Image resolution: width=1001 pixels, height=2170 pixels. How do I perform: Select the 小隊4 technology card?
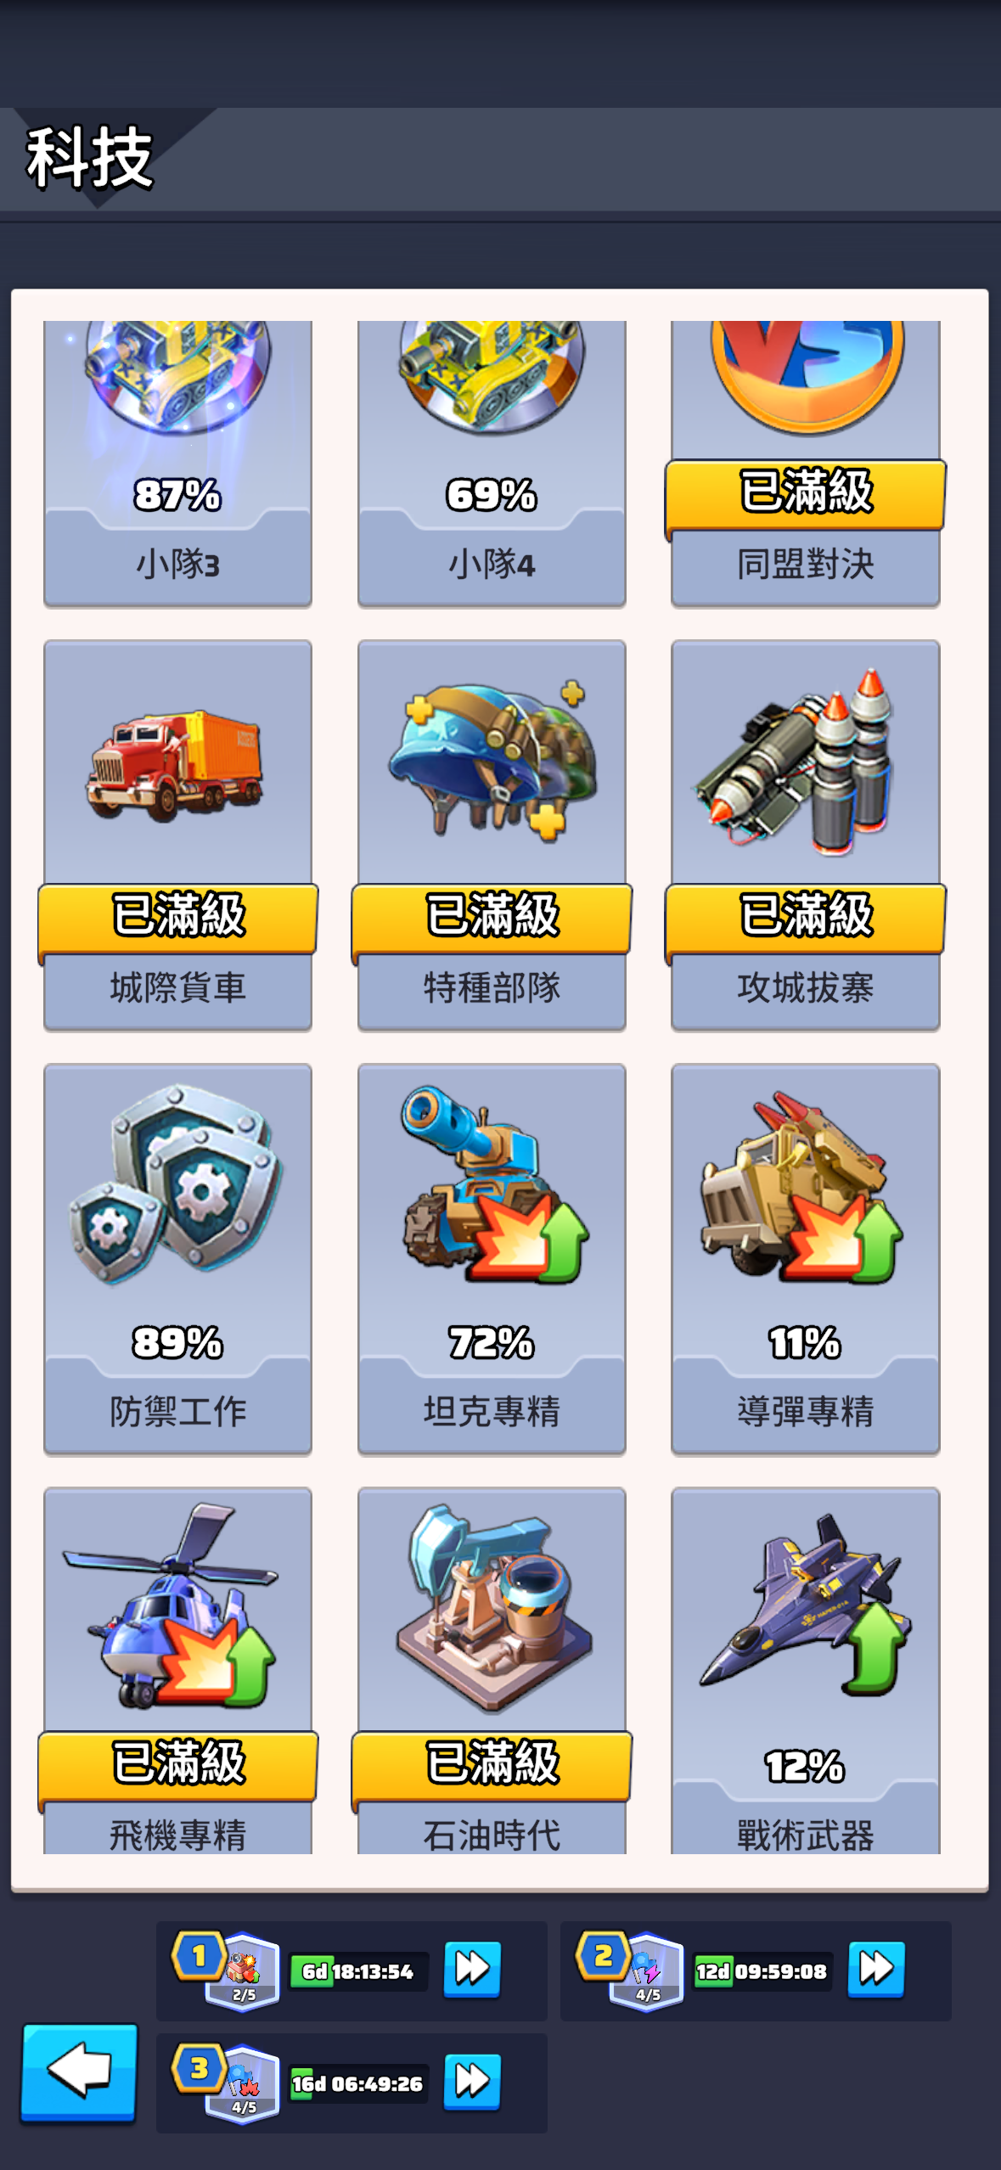(x=492, y=464)
